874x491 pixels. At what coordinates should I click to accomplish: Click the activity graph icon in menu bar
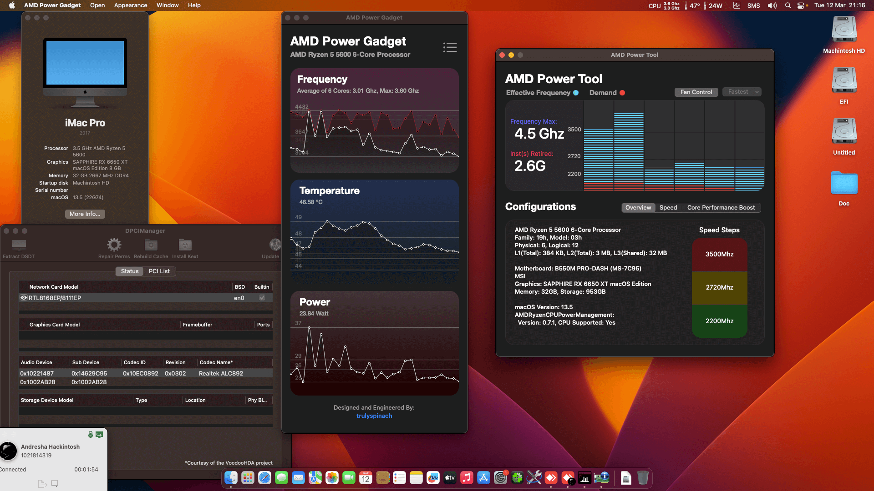[737, 5]
